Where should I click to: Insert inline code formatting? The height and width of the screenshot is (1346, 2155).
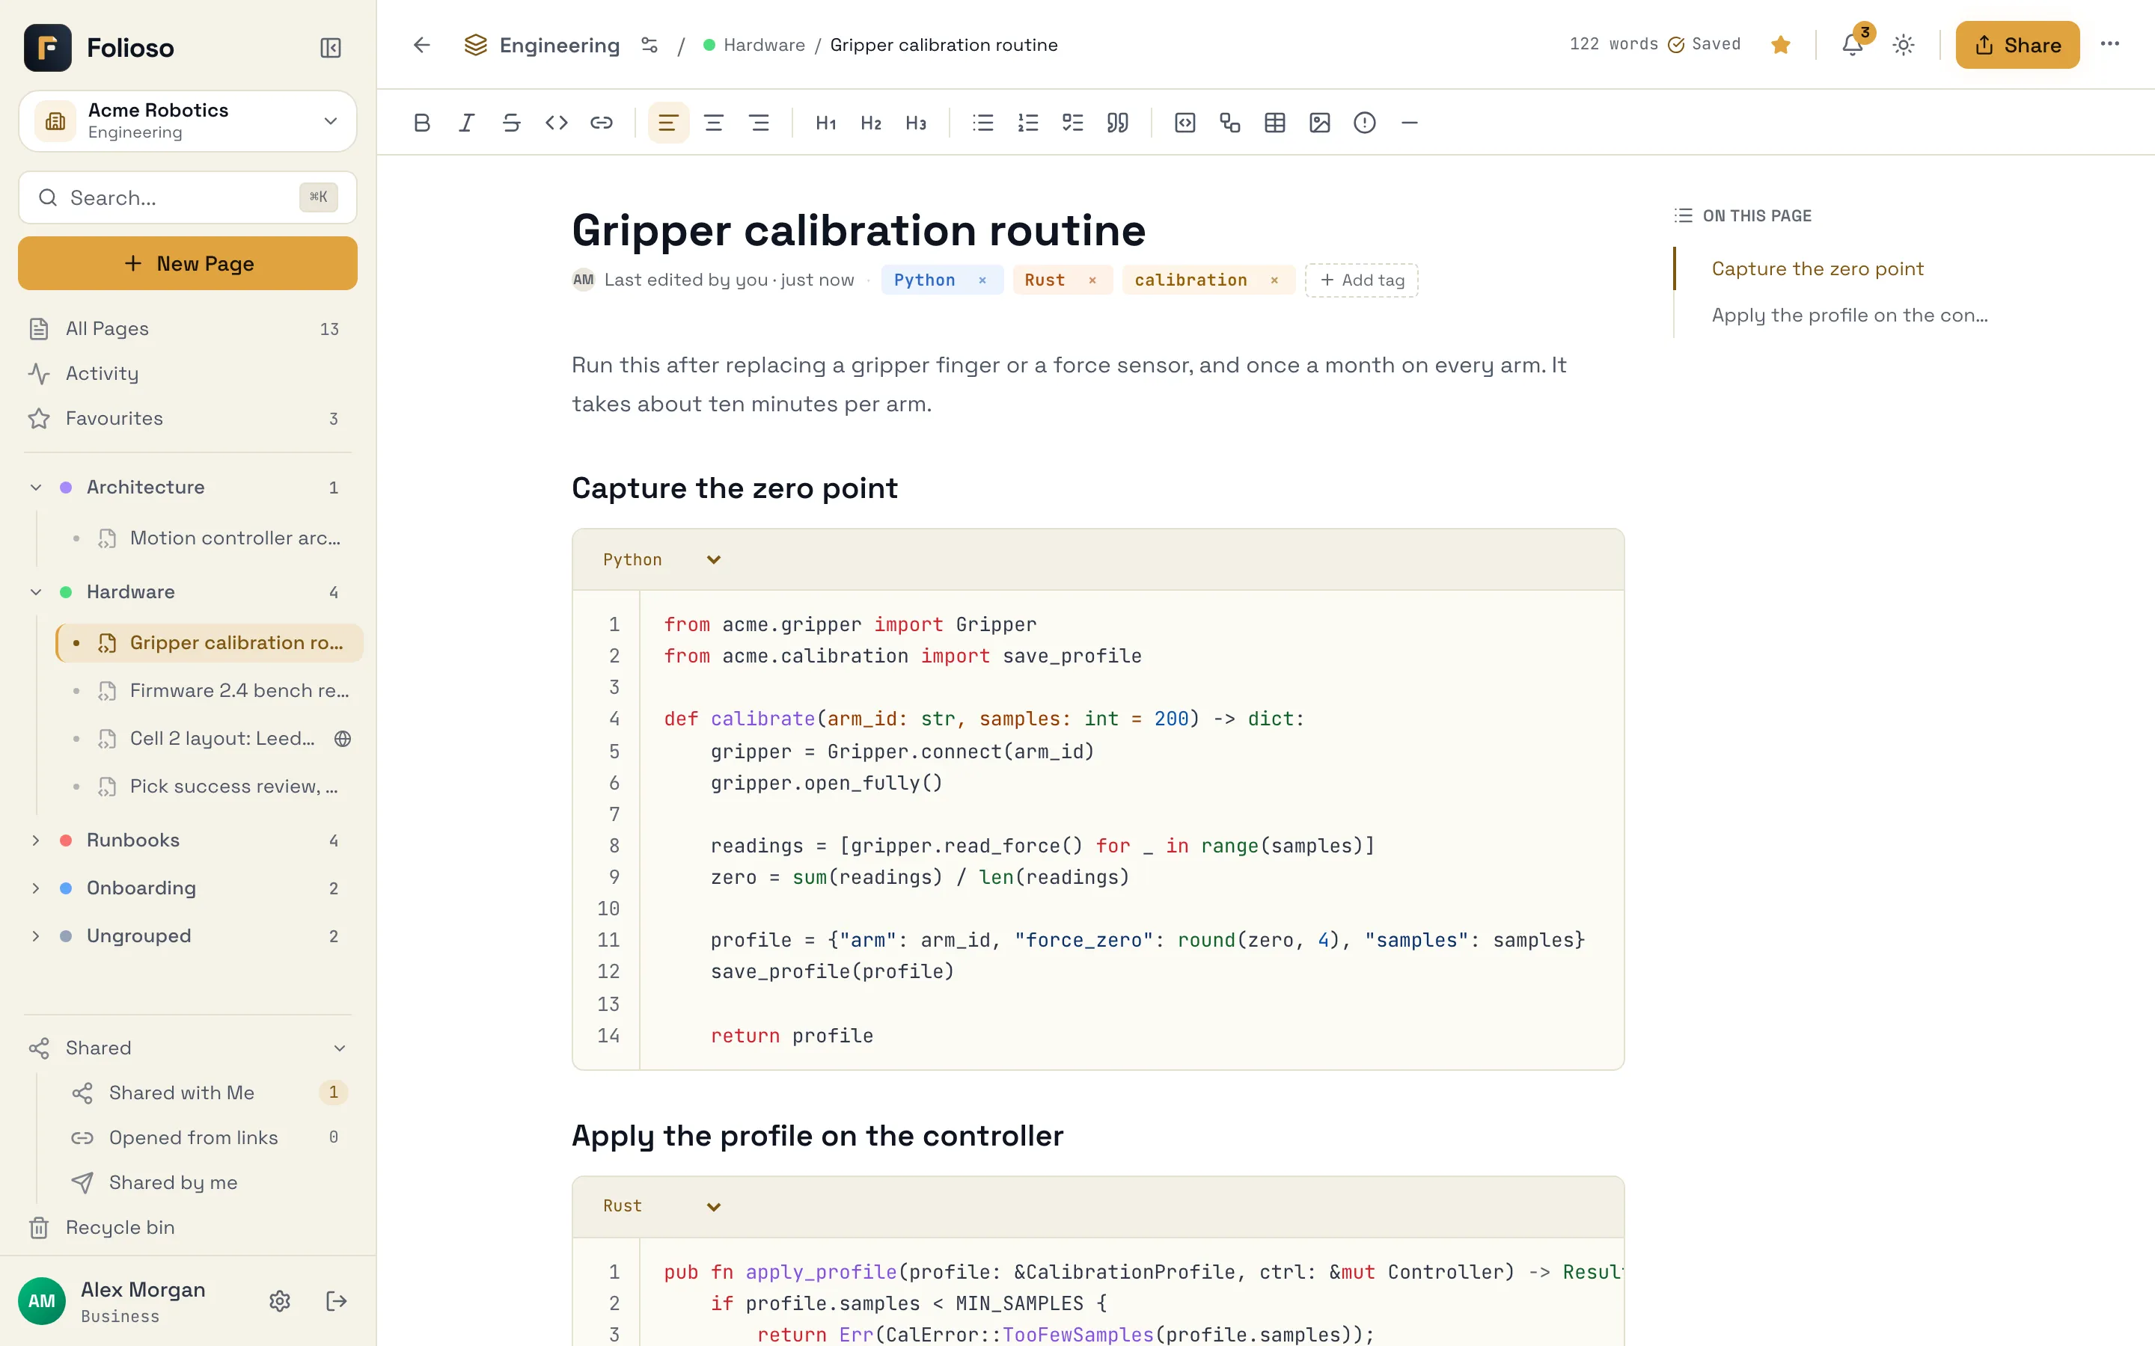coord(557,123)
